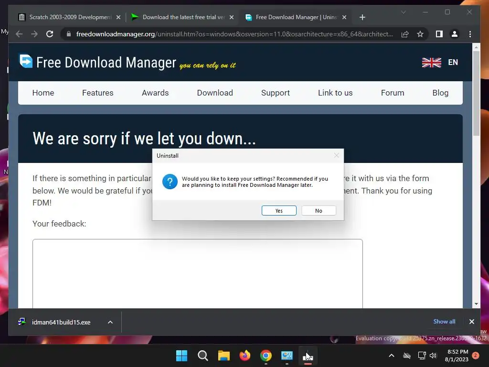Open the tab search chevron
The width and height of the screenshot is (489, 367).
[x=403, y=12]
